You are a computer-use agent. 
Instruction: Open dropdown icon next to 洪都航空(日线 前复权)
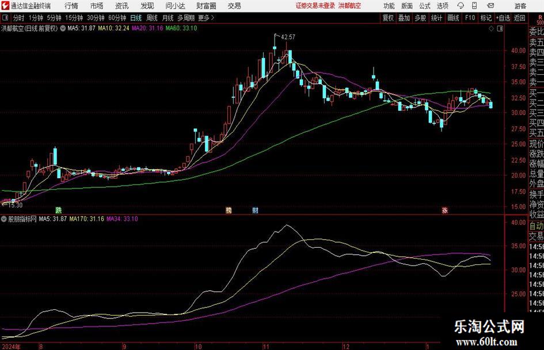[63, 28]
